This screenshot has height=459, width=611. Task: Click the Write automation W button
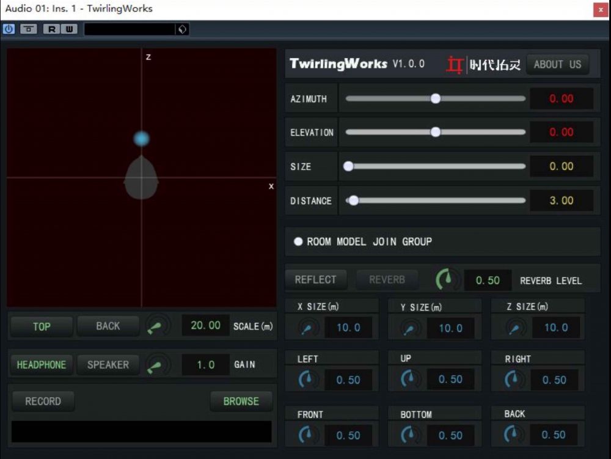(68, 29)
